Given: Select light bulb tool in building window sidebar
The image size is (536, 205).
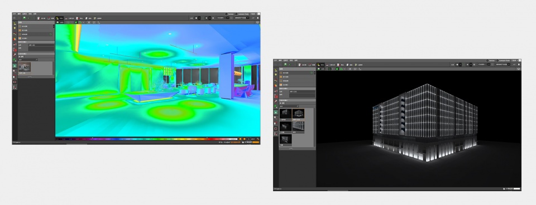Looking at the screenshot, I should click(x=275, y=75).
